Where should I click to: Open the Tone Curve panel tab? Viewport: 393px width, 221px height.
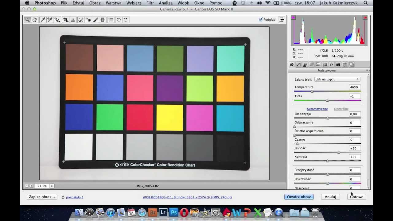(x=298, y=64)
